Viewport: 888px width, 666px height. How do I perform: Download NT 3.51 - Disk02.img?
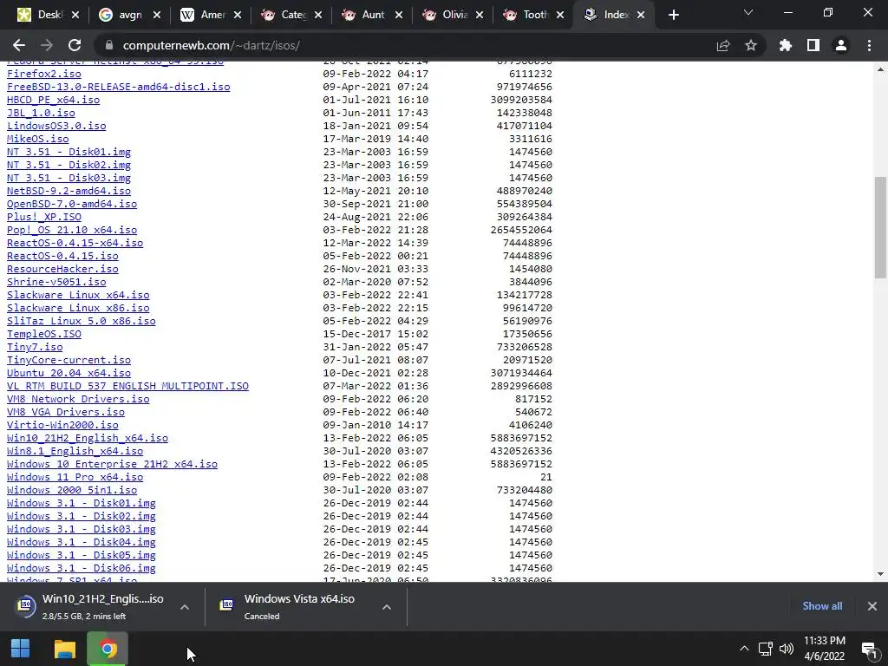69,165
